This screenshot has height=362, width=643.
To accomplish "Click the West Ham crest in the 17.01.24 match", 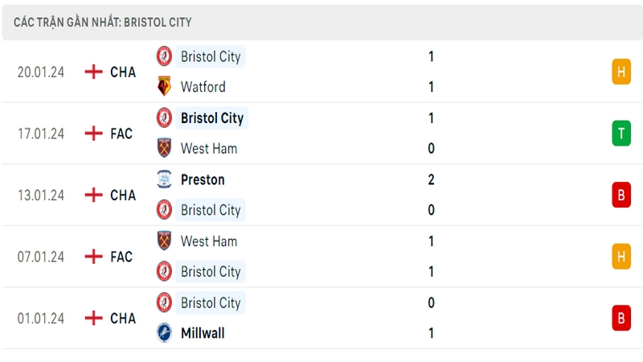I will tap(164, 148).
